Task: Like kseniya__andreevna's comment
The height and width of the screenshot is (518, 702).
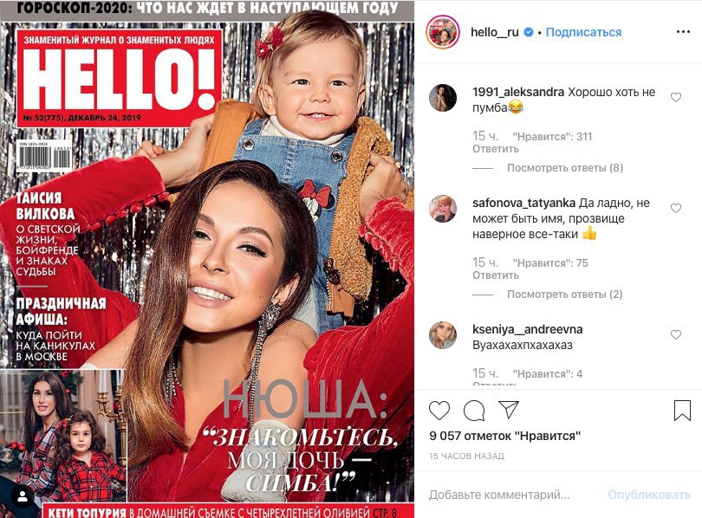Action: point(676,334)
